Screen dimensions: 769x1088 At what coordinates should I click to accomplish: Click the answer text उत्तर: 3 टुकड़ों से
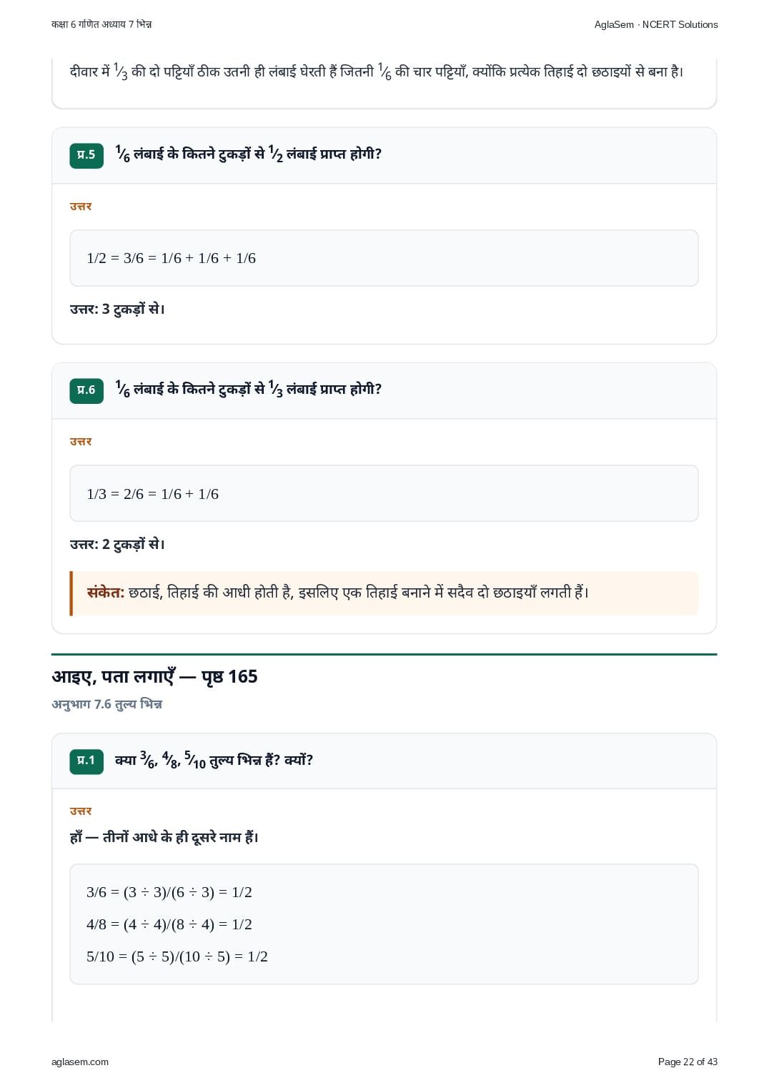pos(117,310)
